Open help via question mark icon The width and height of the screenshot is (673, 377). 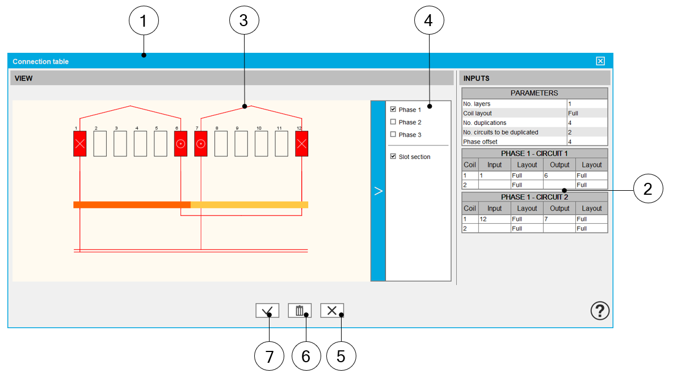600,311
